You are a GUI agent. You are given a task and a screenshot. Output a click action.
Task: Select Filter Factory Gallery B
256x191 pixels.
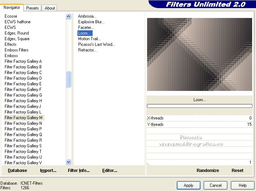pyautogui.click(x=23, y=67)
